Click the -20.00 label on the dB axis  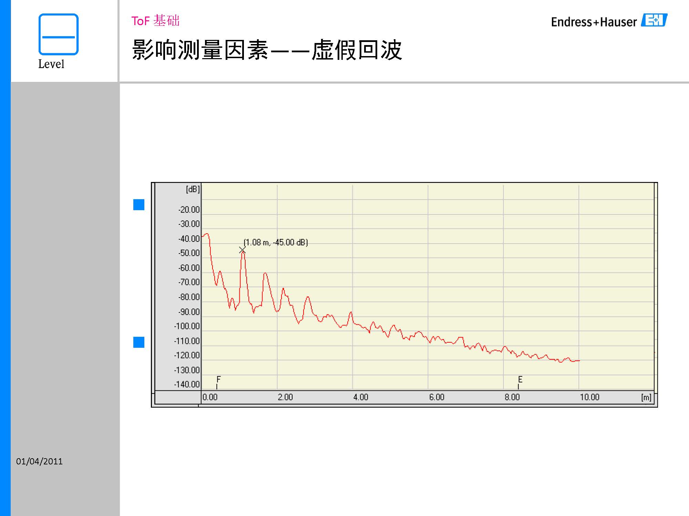[x=189, y=209]
